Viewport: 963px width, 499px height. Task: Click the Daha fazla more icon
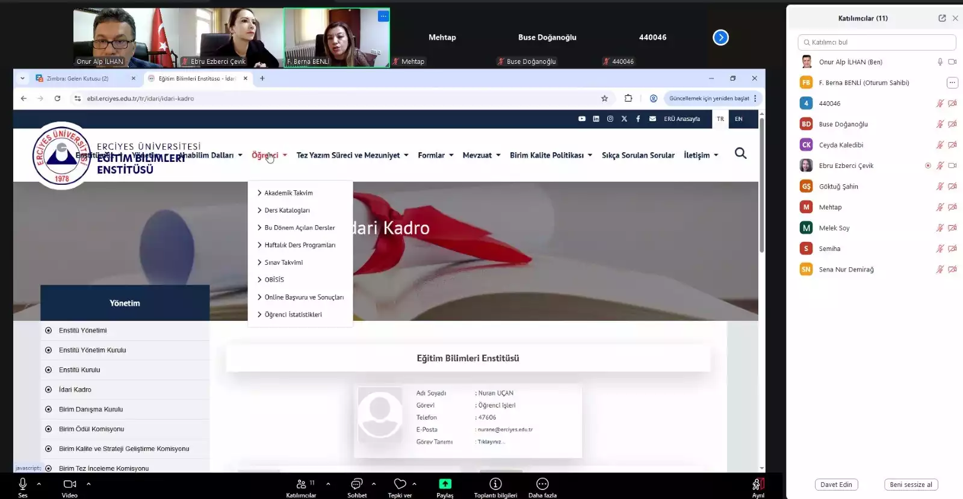542,484
